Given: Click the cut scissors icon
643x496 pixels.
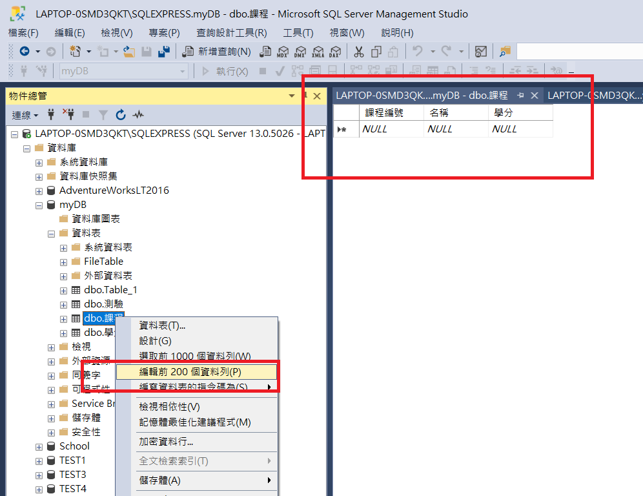Looking at the screenshot, I should (x=359, y=51).
